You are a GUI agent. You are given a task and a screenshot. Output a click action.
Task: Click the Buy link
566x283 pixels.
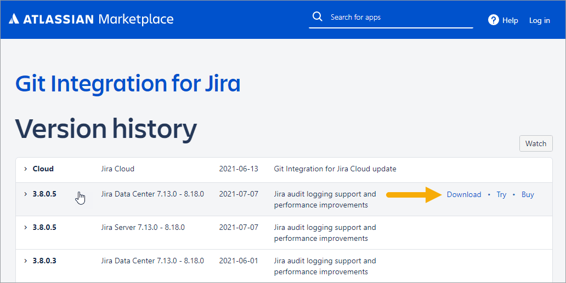(x=528, y=194)
